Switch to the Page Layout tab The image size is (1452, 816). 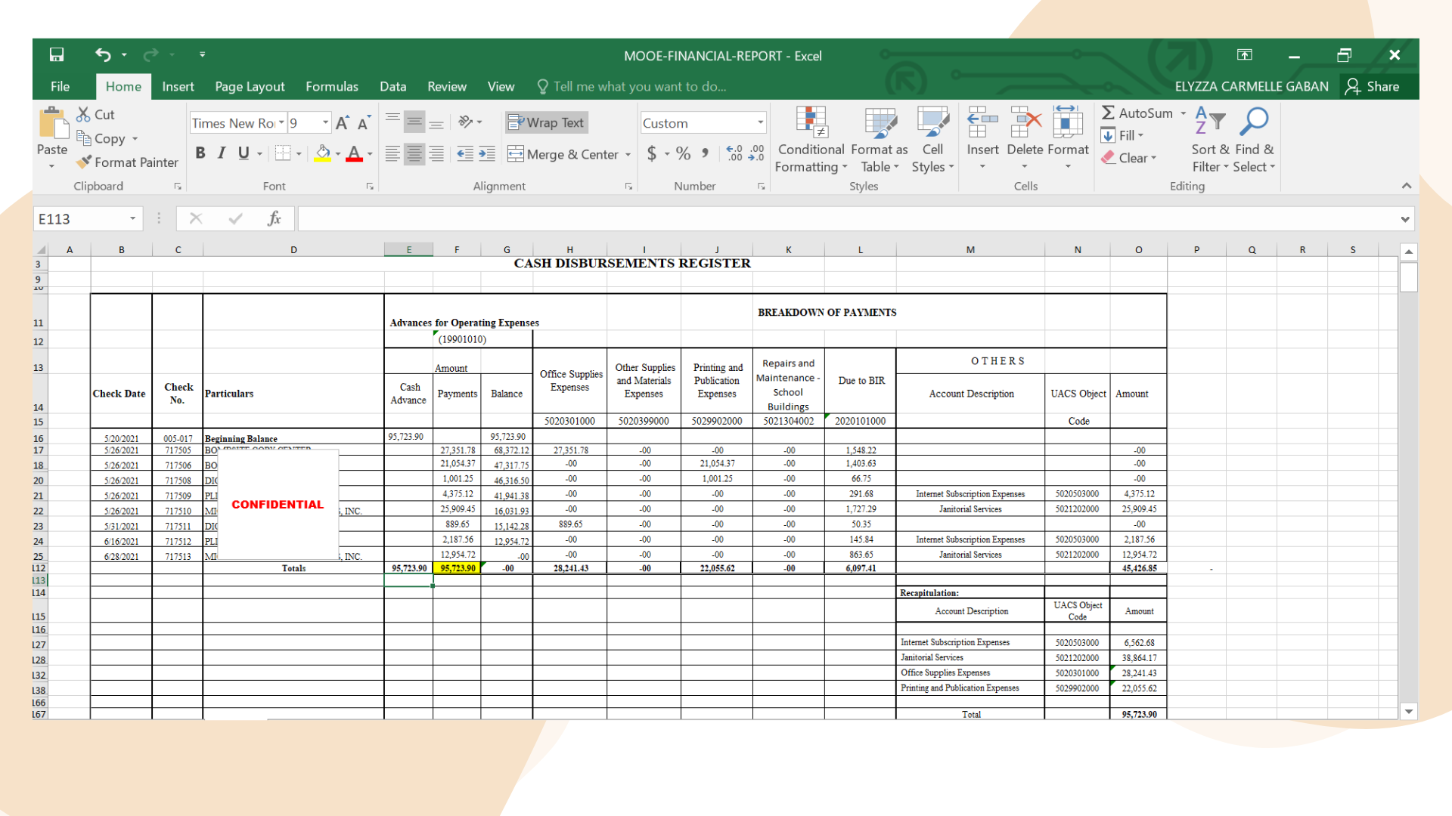250,86
